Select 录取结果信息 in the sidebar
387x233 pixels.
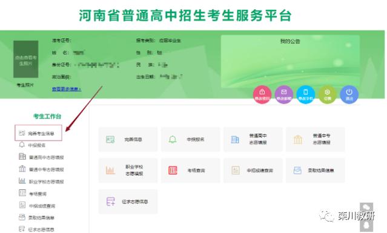pos(36,217)
